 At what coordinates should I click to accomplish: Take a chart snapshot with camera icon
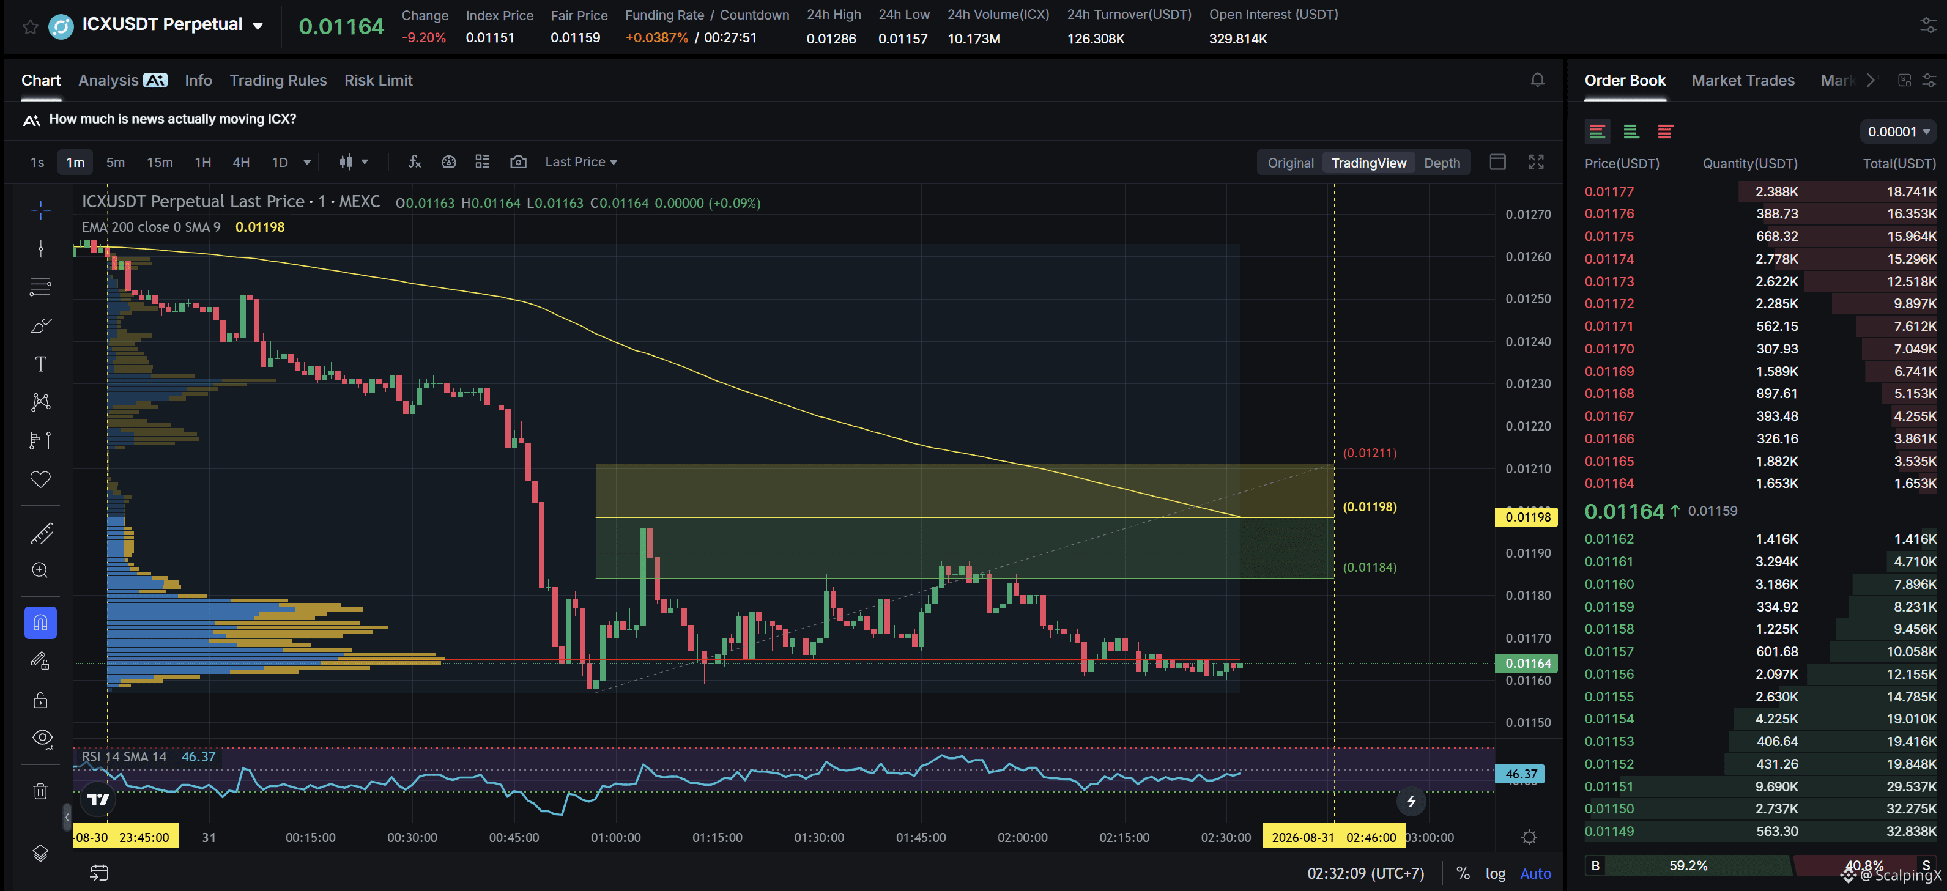(x=517, y=161)
